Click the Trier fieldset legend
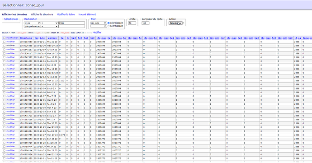The width and height of the screenshot is (312, 163). coord(93,19)
